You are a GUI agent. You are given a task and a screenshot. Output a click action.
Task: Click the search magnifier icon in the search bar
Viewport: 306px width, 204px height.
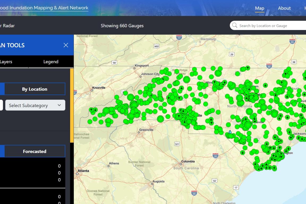pos(235,25)
